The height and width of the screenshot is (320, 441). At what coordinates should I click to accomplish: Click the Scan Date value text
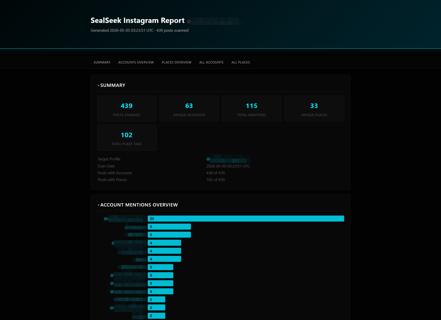(228, 166)
